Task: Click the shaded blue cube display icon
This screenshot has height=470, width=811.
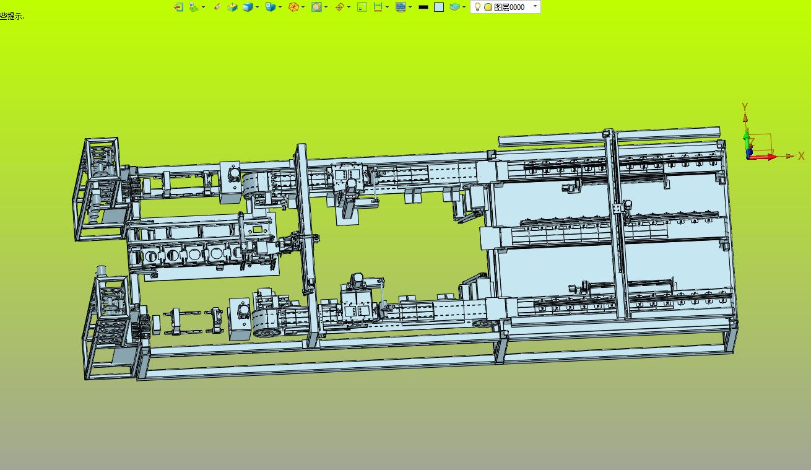Action: [x=248, y=7]
